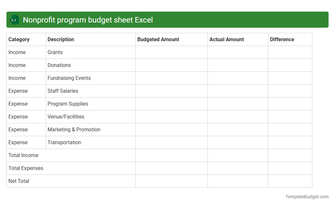This screenshot has height=206, width=335.
Task: Select the Donations row label
Action: tap(59, 65)
